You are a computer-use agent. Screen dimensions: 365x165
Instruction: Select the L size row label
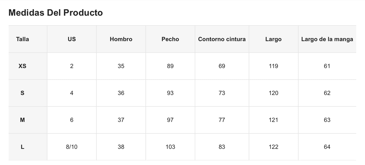click(x=22, y=147)
